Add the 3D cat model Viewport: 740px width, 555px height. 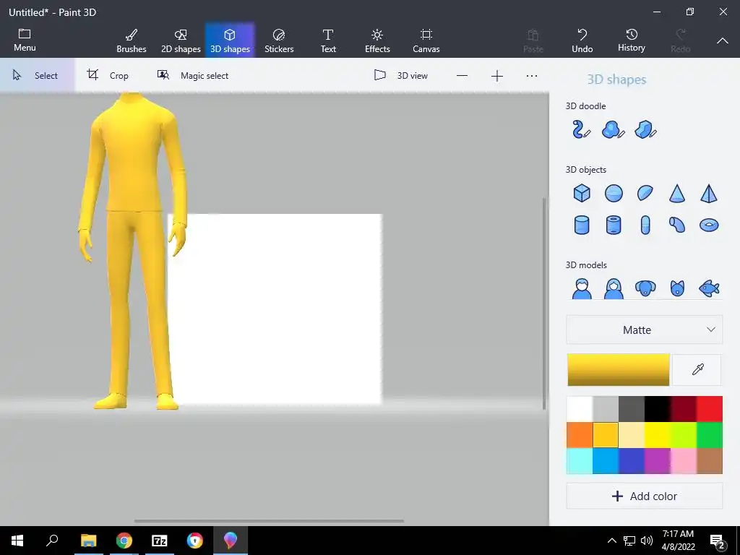(x=677, y=288)
